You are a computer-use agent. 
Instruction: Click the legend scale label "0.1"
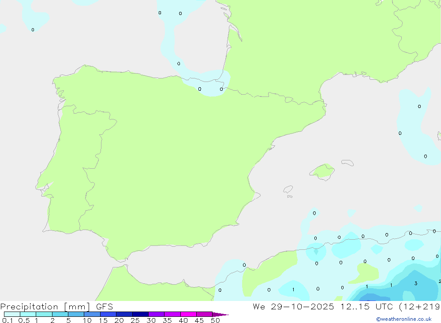coord(7,320)
